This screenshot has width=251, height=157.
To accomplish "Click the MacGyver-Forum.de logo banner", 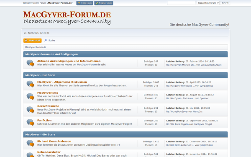I will coord(67,18).
